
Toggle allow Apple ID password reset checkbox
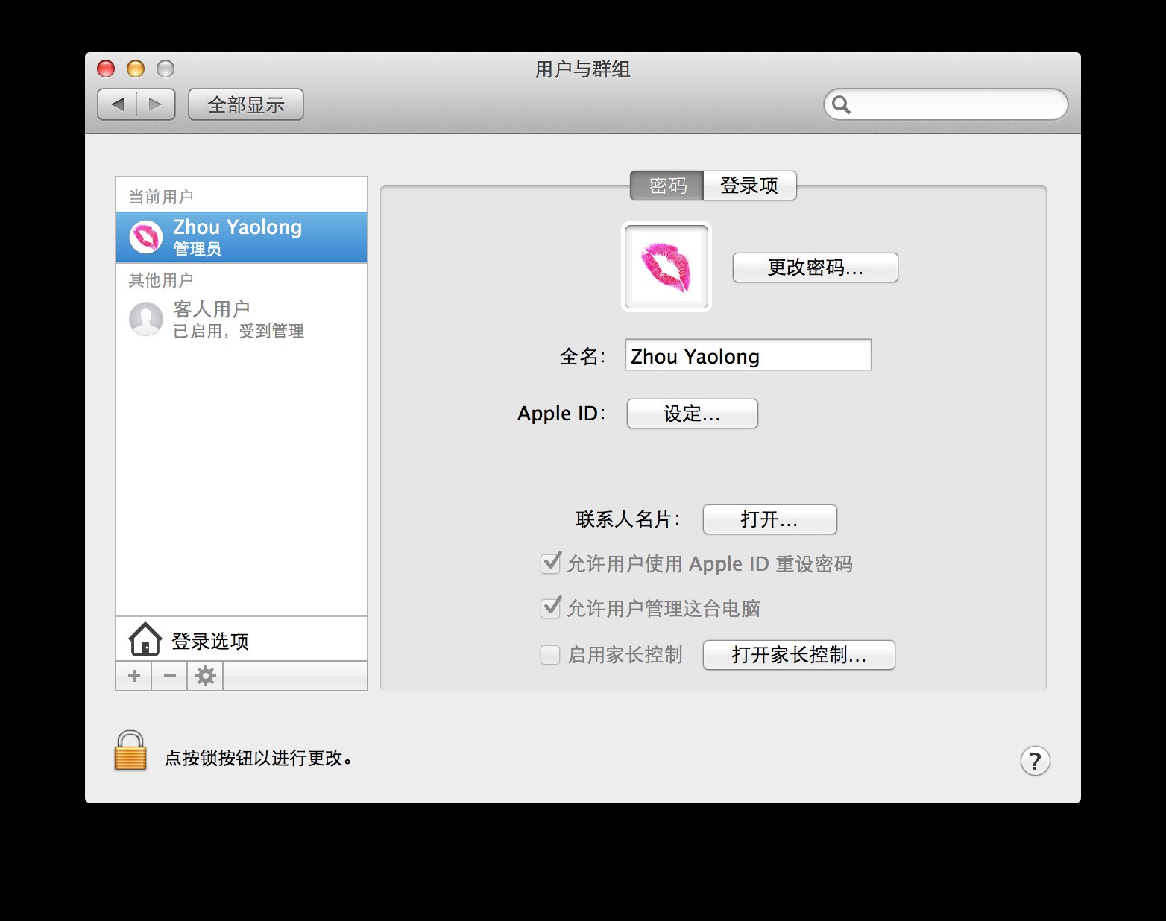click(x=550, y=563)
